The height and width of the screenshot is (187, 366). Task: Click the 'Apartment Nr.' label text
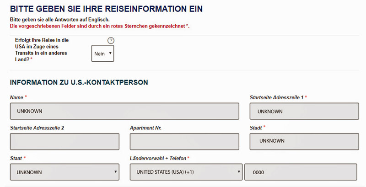click(145, 128)
